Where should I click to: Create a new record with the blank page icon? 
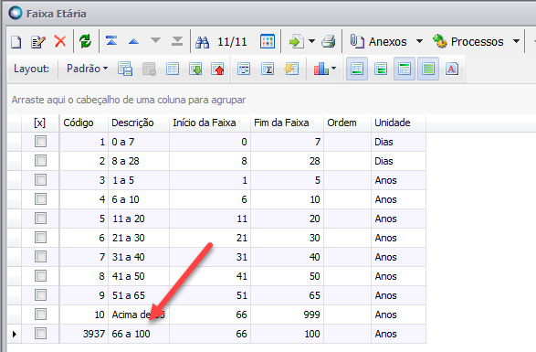click(x=16, y=42)
